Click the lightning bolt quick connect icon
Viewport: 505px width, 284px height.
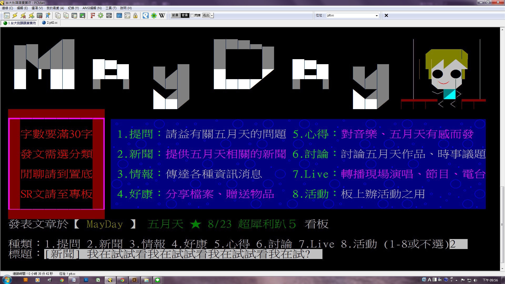pyautogui.click(x=15, y=16)
